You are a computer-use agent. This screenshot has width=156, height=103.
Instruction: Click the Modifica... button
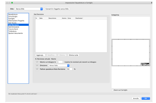[x=52, y=55]
